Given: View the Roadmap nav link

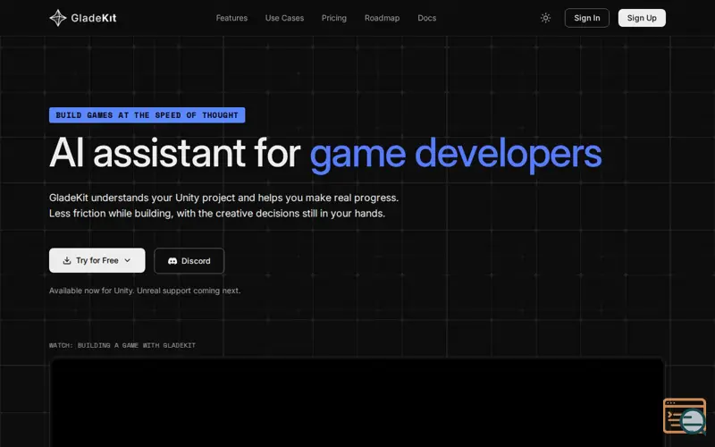Looking at the screenshot, I should pos(382,18).
